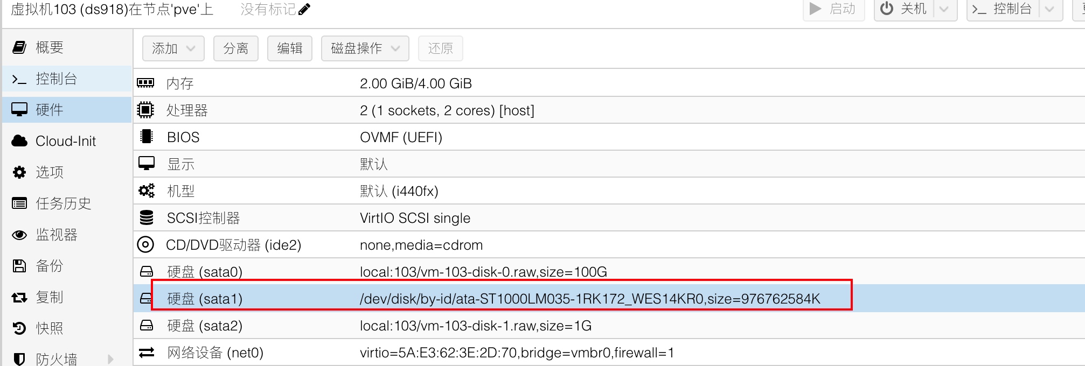The image size is (1085, 366).
Task: Open the 概要 sidebar tab
Action: [x=49, y=47]
